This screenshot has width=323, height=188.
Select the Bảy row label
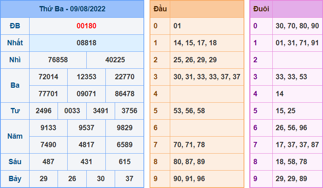(x=15, y=179)
